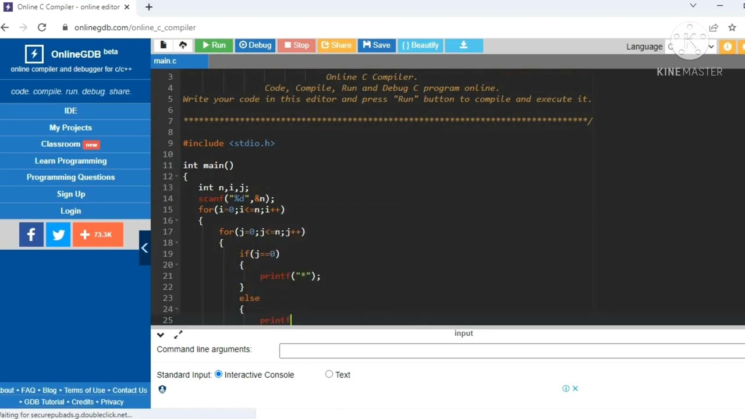Open the Credits footer link
745x419 pixels.
[x=83, y=402]
